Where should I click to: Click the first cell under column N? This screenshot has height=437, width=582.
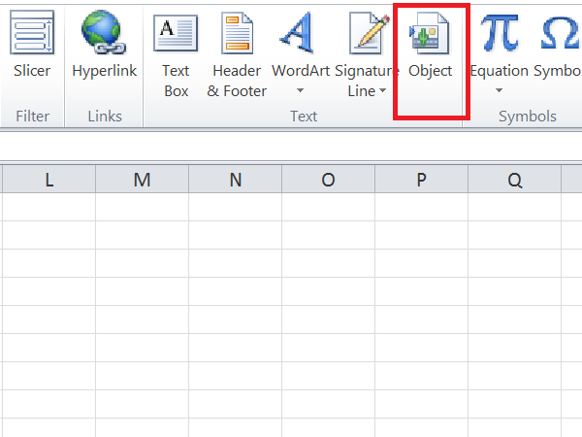click(236, 208)
